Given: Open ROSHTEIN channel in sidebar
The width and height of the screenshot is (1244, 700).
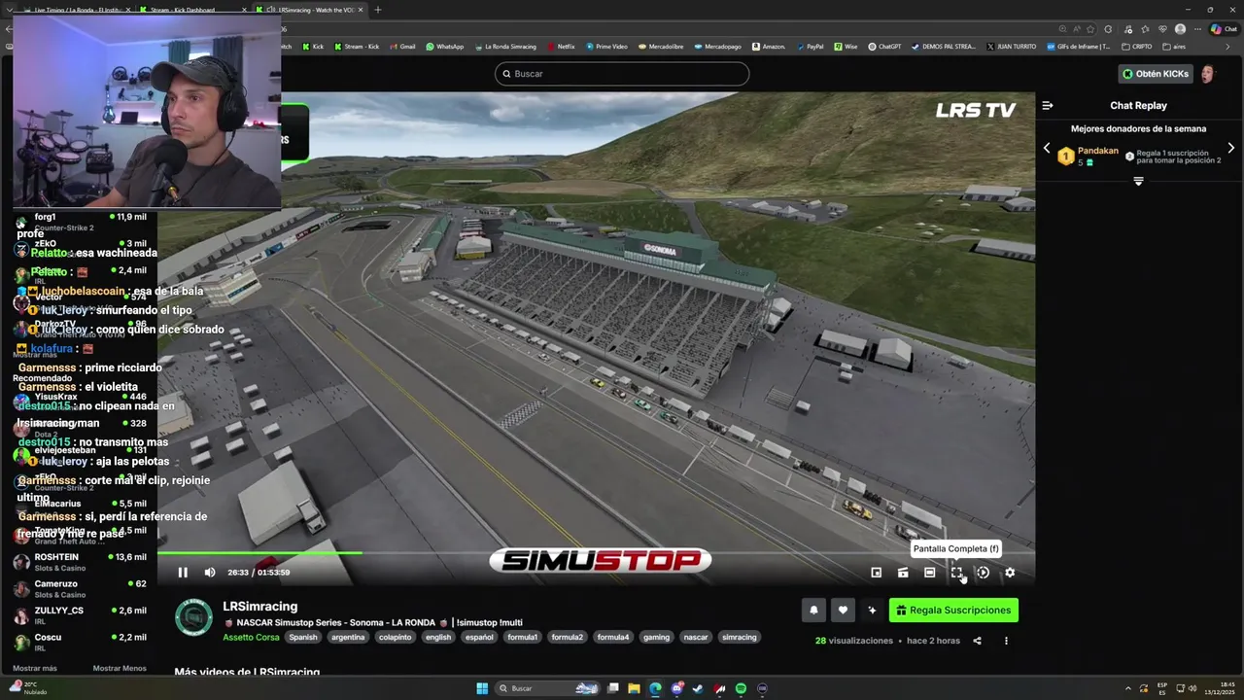Looking at the screenshot, I should (80, 562).
